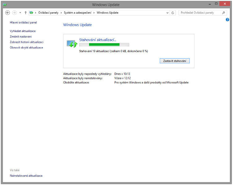Click Pro systém Windows a další produkty text
Image resolution: width=233 pixels, height=185 pixels.
click(151, 82)
